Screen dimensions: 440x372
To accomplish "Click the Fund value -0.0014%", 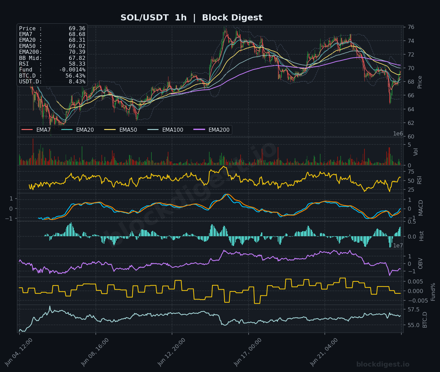I will (72, 70).
